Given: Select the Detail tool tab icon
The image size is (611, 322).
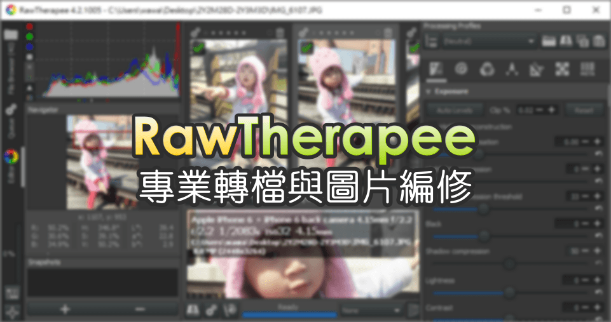Looking at the screenshot, I should pyautogui.click(x=462, y=69).
